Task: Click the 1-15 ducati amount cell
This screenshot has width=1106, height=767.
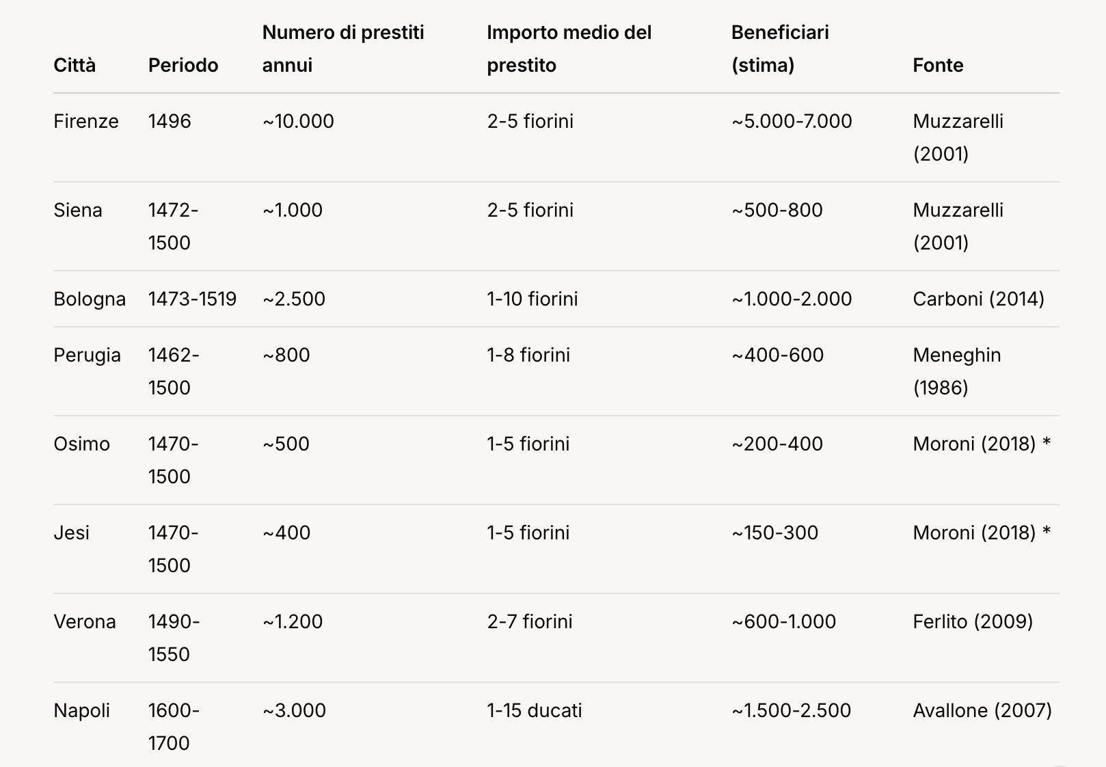Action: pos(535,711)
